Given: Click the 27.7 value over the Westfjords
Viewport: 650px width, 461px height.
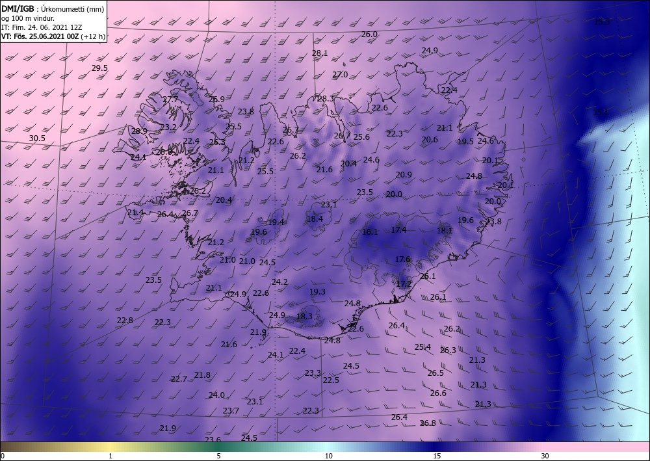Looking at the screenshot, I should point(170,99).
